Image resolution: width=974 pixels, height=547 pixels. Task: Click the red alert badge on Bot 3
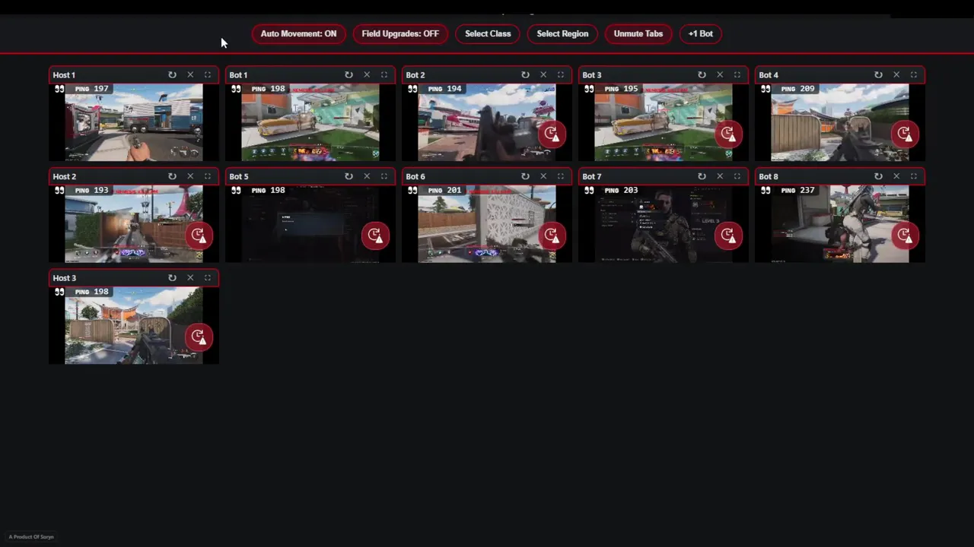point(728,134)
